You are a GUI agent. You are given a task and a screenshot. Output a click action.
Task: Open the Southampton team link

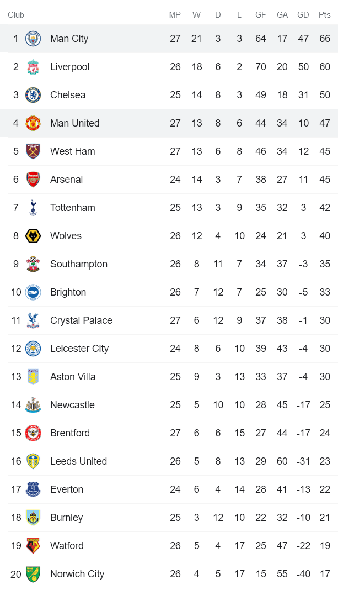79,264
